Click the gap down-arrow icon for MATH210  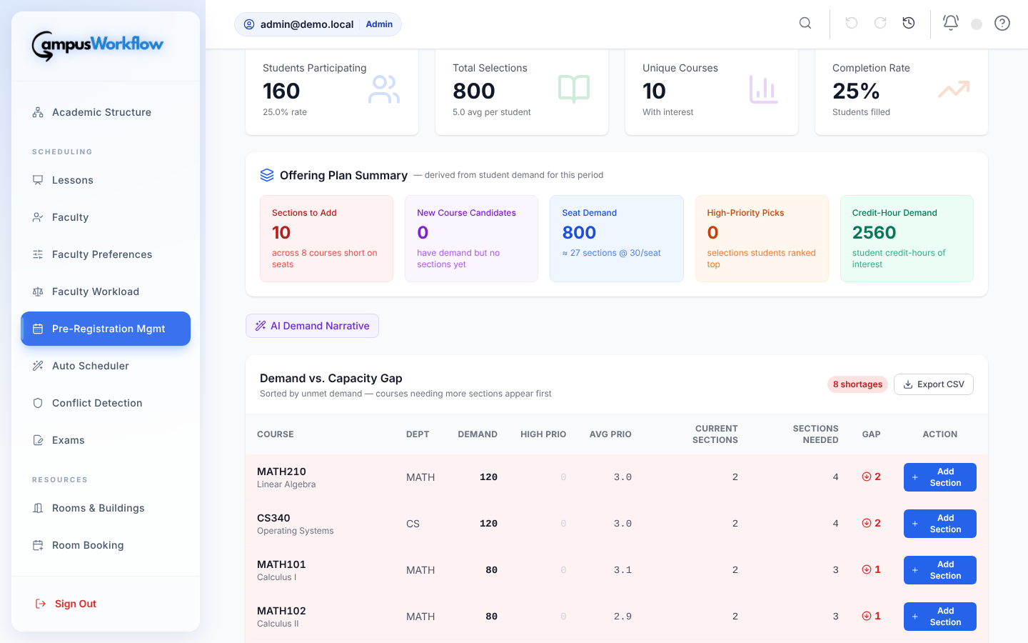point(867,477)
